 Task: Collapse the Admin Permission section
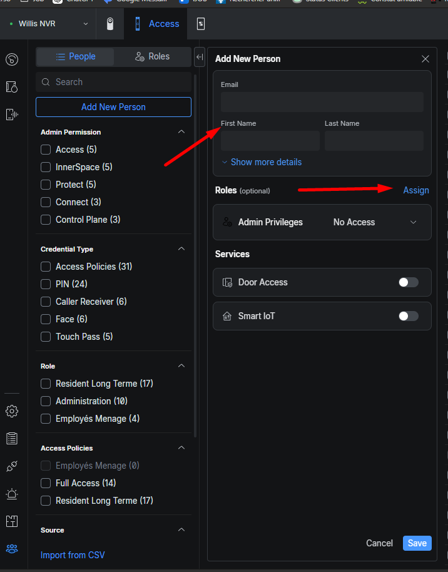point(181,131)
